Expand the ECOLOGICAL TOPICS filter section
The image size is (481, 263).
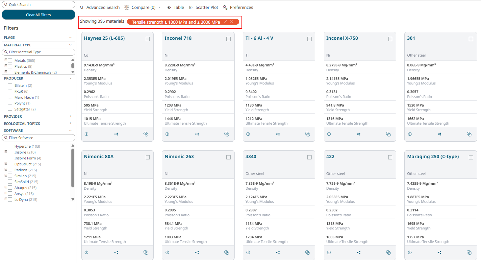coord(70,124)
